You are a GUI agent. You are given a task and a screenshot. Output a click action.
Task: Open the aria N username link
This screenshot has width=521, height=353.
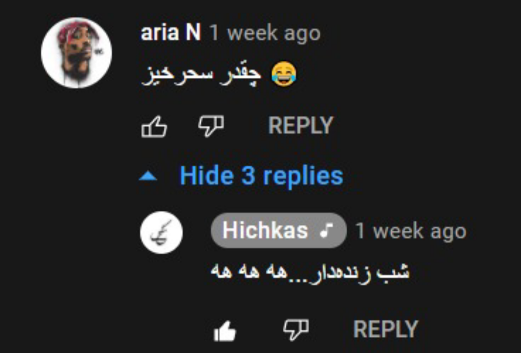[x=171, y=33]
